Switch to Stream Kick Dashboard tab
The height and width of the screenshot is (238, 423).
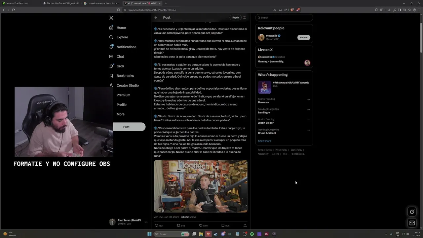pos(20,3)
